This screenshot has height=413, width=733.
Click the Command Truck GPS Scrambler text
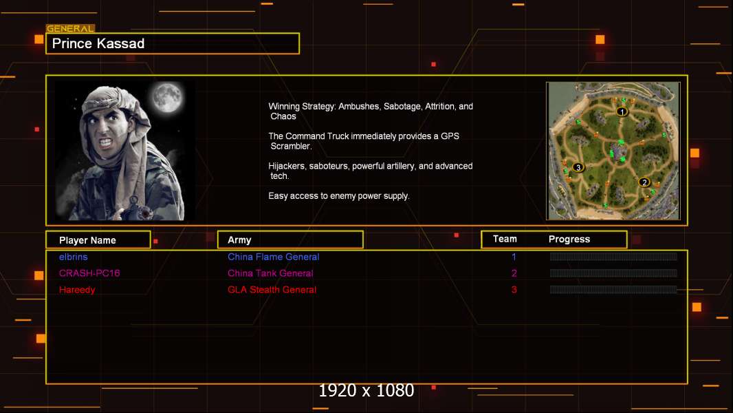tap(364, 141)
